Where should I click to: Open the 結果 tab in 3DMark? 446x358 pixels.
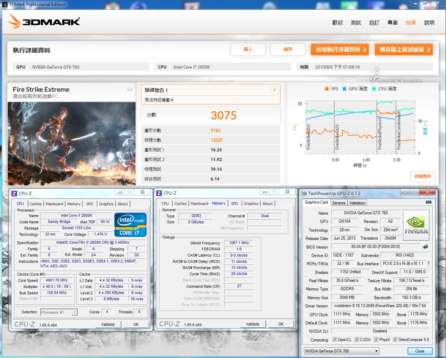pos(411,23)
